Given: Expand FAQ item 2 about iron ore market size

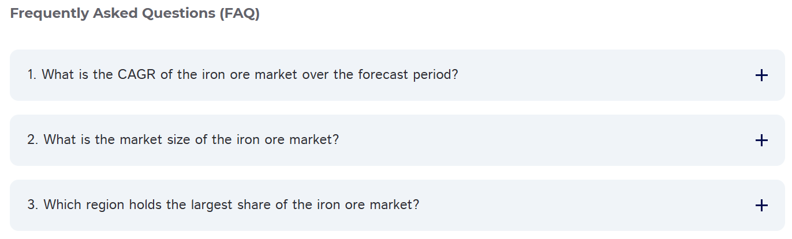Looking at the screenshot, I should pos(397,140).
